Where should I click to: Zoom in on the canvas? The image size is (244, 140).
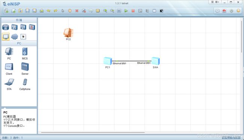click(105, 11)
